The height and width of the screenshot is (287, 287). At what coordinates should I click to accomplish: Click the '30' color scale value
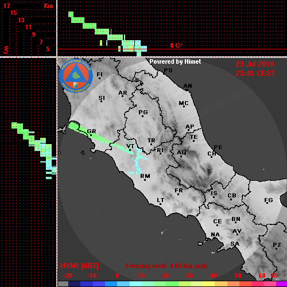tap(189, 276)
